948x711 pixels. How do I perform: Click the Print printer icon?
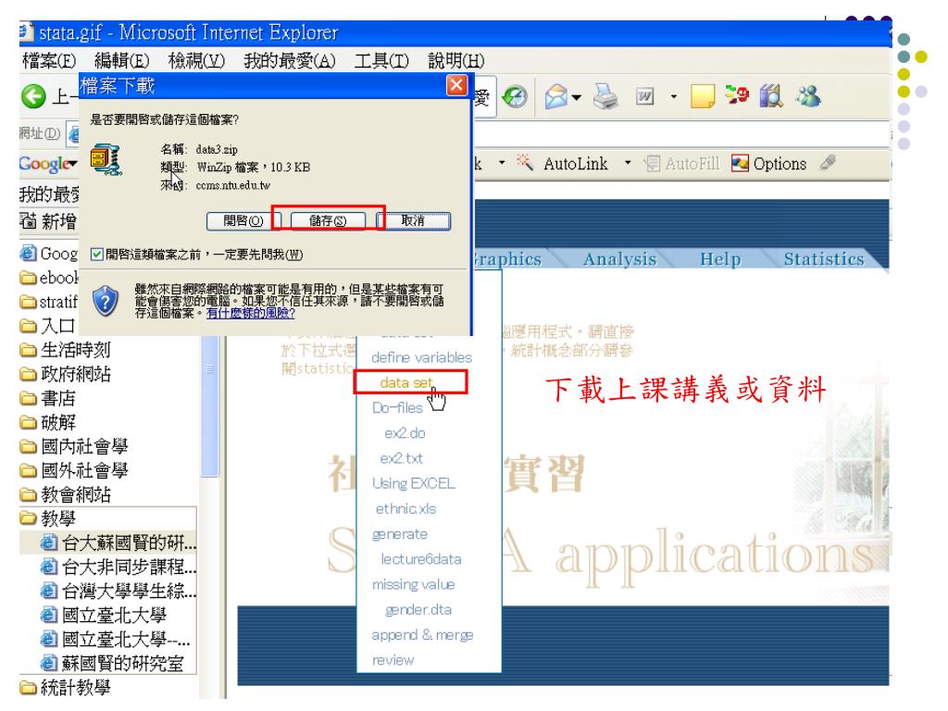[605, 96]
